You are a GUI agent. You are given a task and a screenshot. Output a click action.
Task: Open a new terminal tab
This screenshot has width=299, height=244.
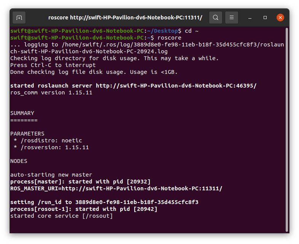tap(19, 18)
